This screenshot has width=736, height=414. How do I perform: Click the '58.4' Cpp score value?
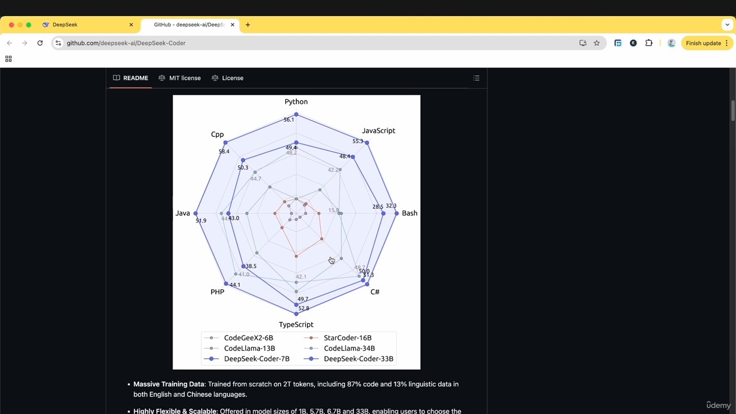click(x=224, y=152)
